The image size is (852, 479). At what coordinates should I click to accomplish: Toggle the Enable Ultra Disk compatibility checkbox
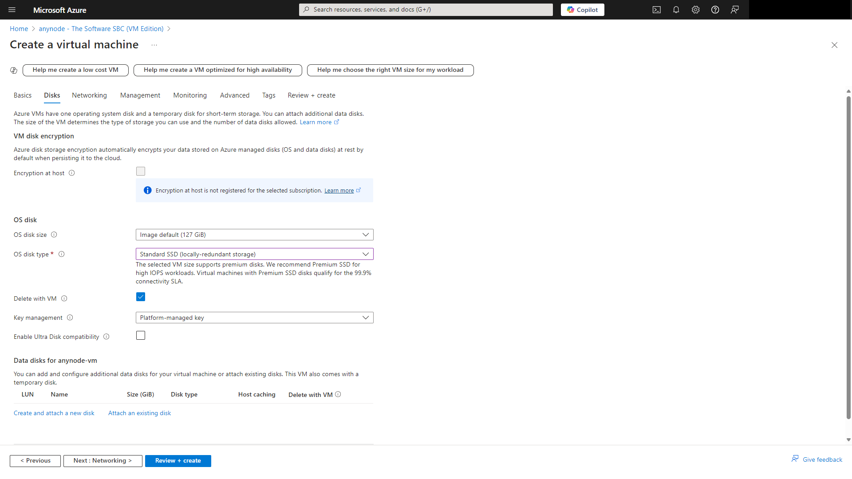coord(140,335)
